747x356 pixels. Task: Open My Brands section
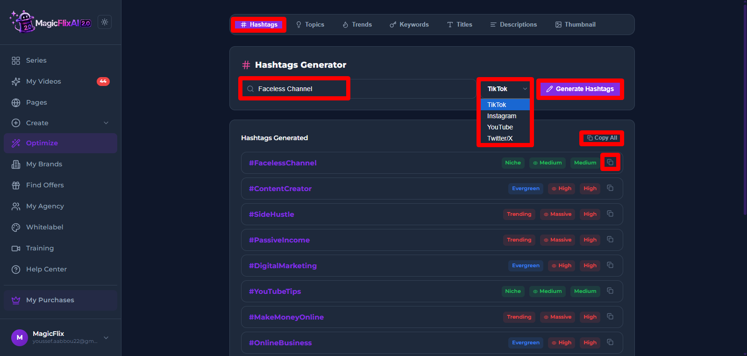tap(60, 164)
